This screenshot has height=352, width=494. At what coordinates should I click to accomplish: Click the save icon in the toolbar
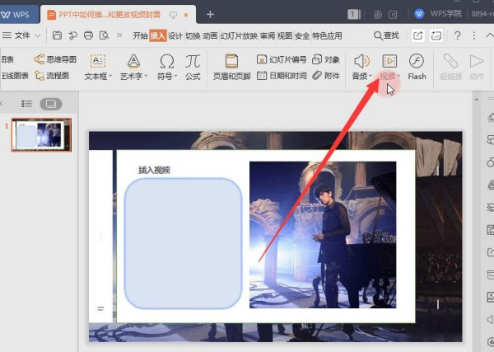57,35
